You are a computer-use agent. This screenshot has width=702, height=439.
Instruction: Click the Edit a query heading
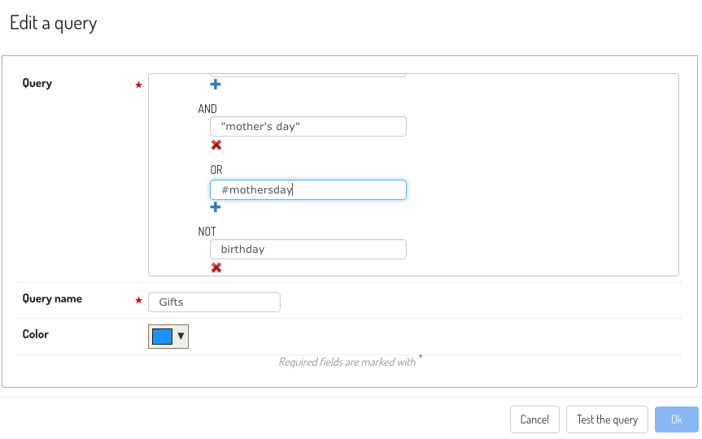pyautogui.click(x=53, y=24)
